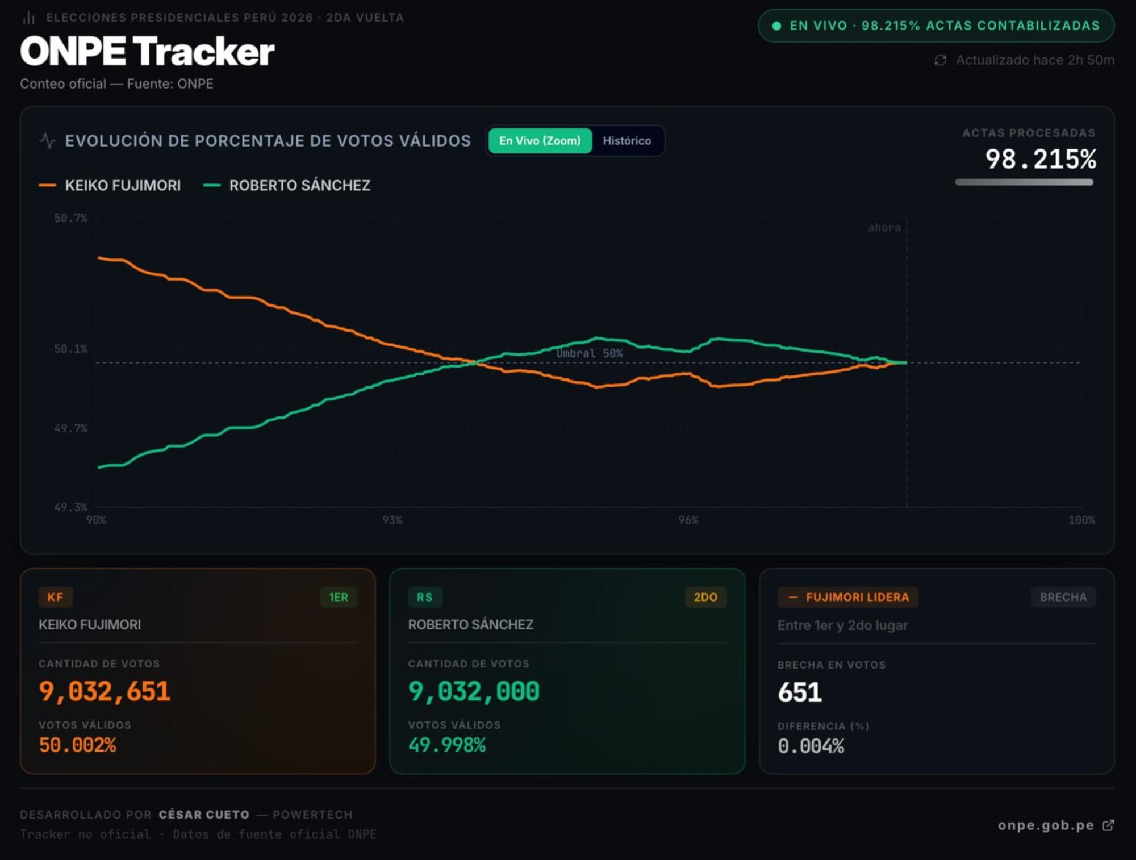Click the pulse icon beside Evolución heading
This screenshot has height=860, width=1136.
click(48, 140)
